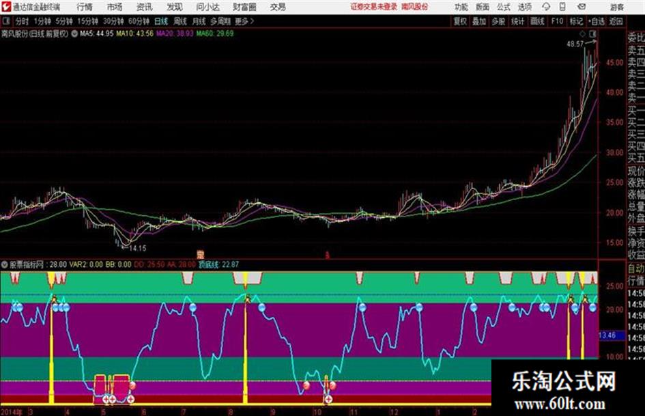
Task: Switch to the 15分钟 period tab
Action: pyautogui.click(x=88, y=21)
